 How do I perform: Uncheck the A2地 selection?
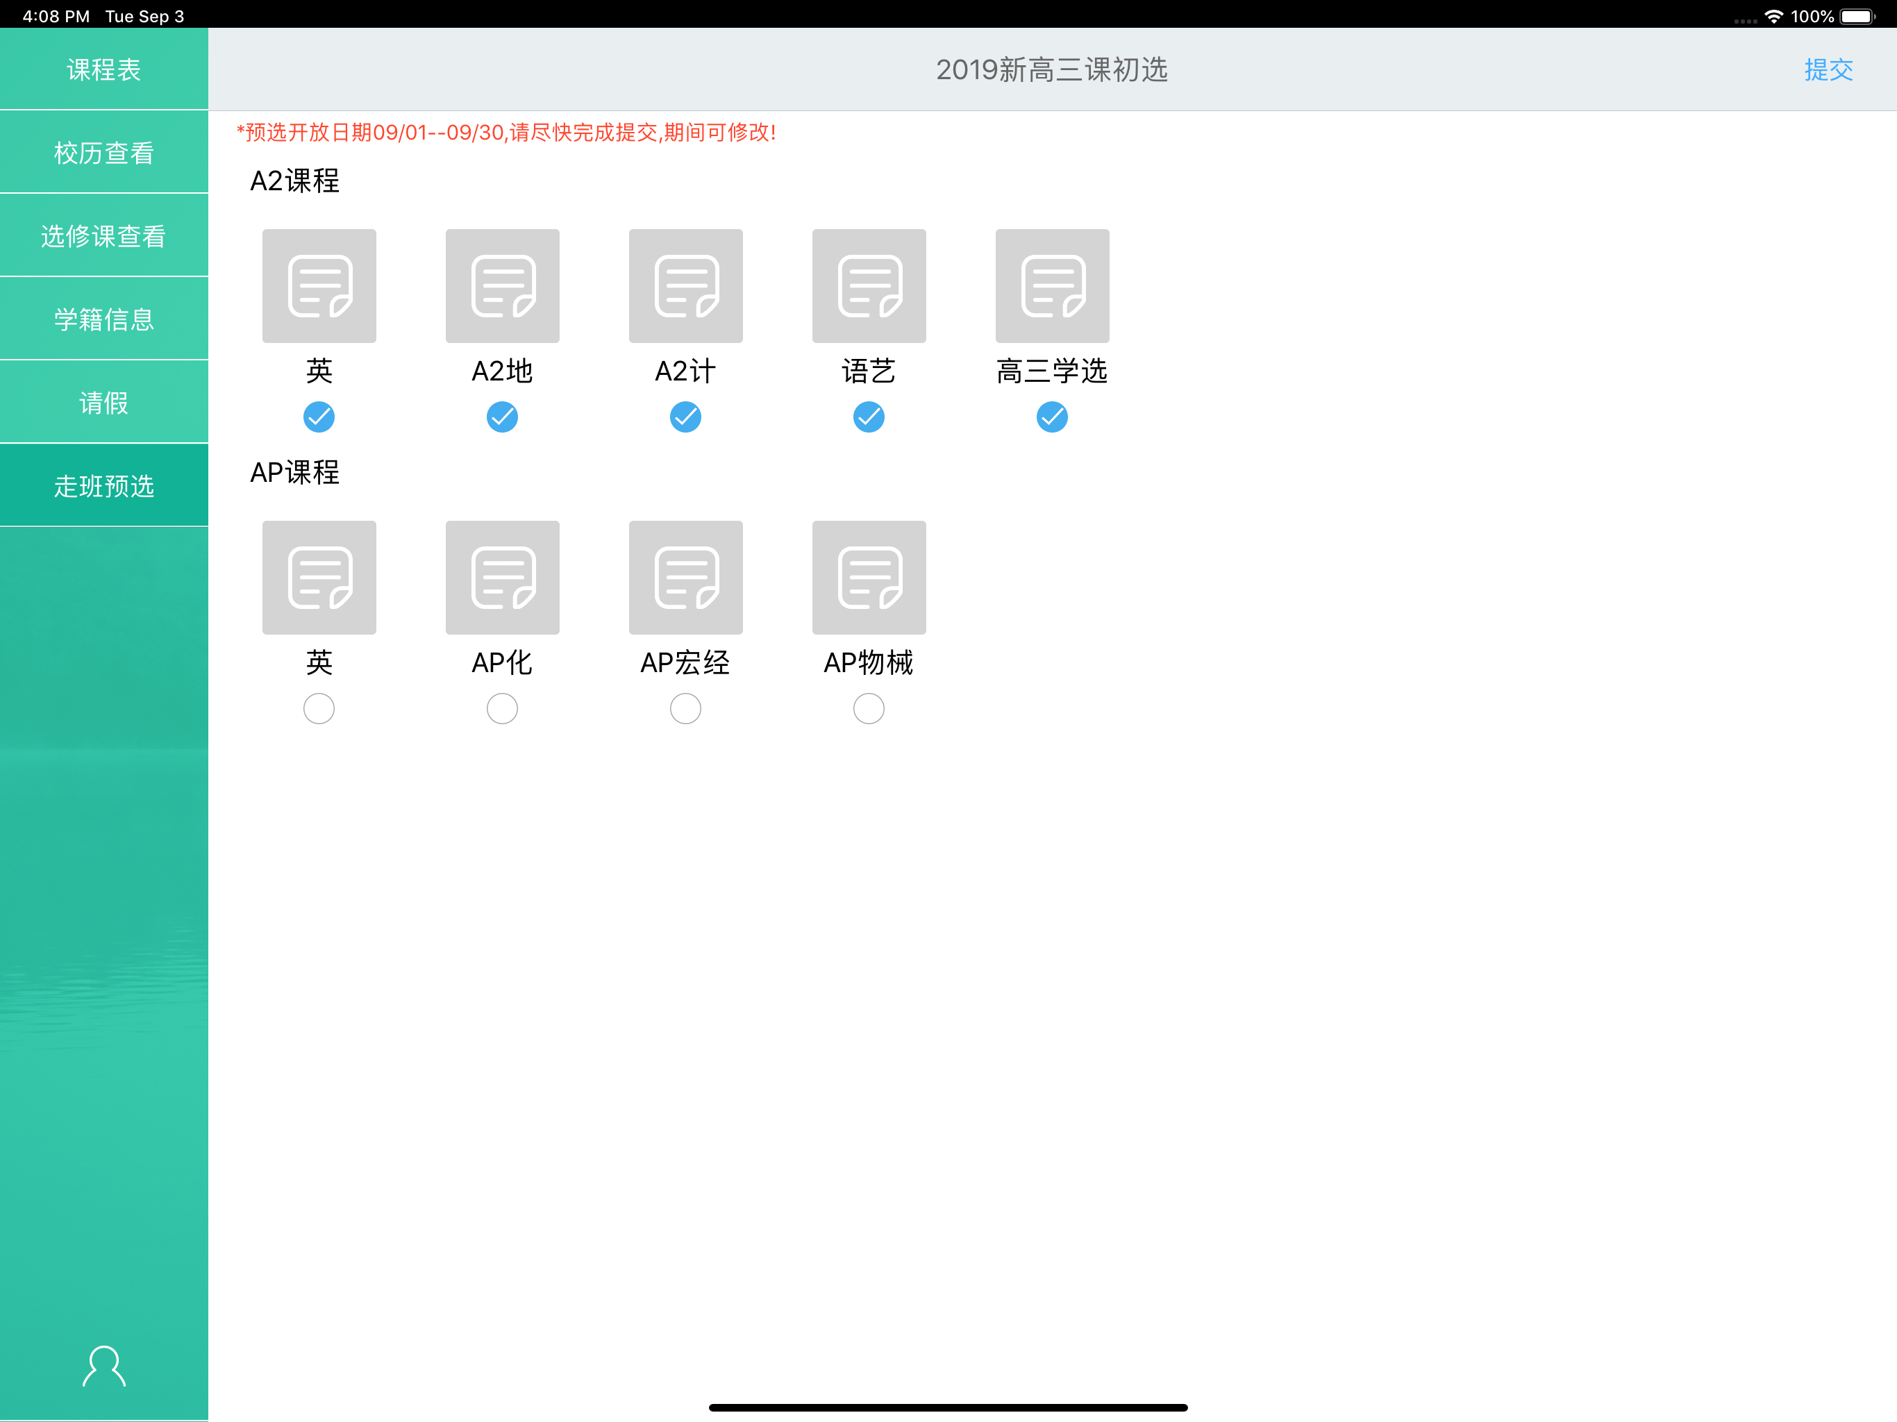[x=503, y=417]
